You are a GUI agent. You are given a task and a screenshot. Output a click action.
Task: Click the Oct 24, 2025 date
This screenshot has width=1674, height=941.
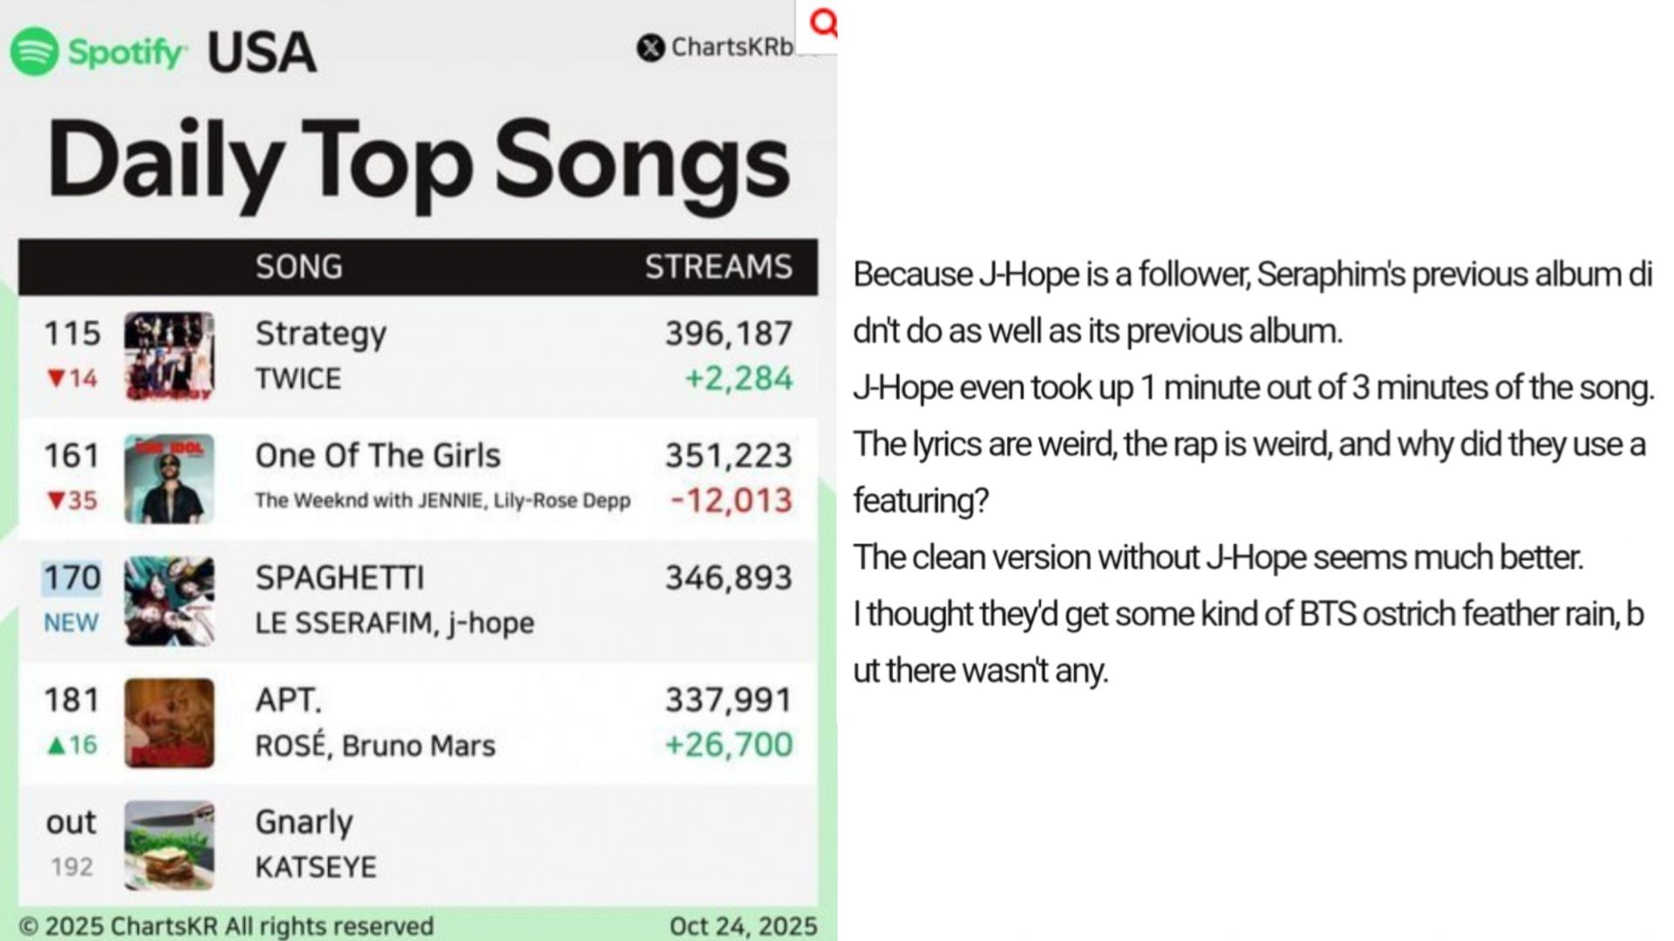[x=743, y=926]
